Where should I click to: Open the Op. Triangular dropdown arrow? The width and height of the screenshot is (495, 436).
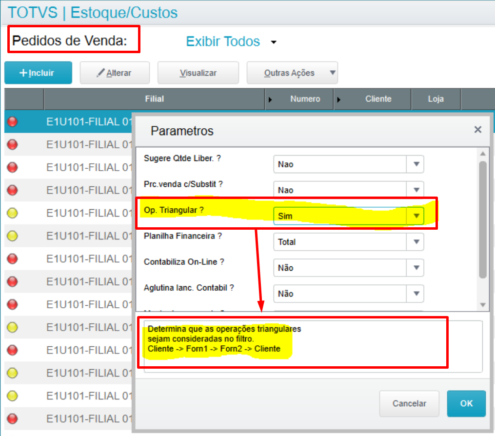pos(416,216)
